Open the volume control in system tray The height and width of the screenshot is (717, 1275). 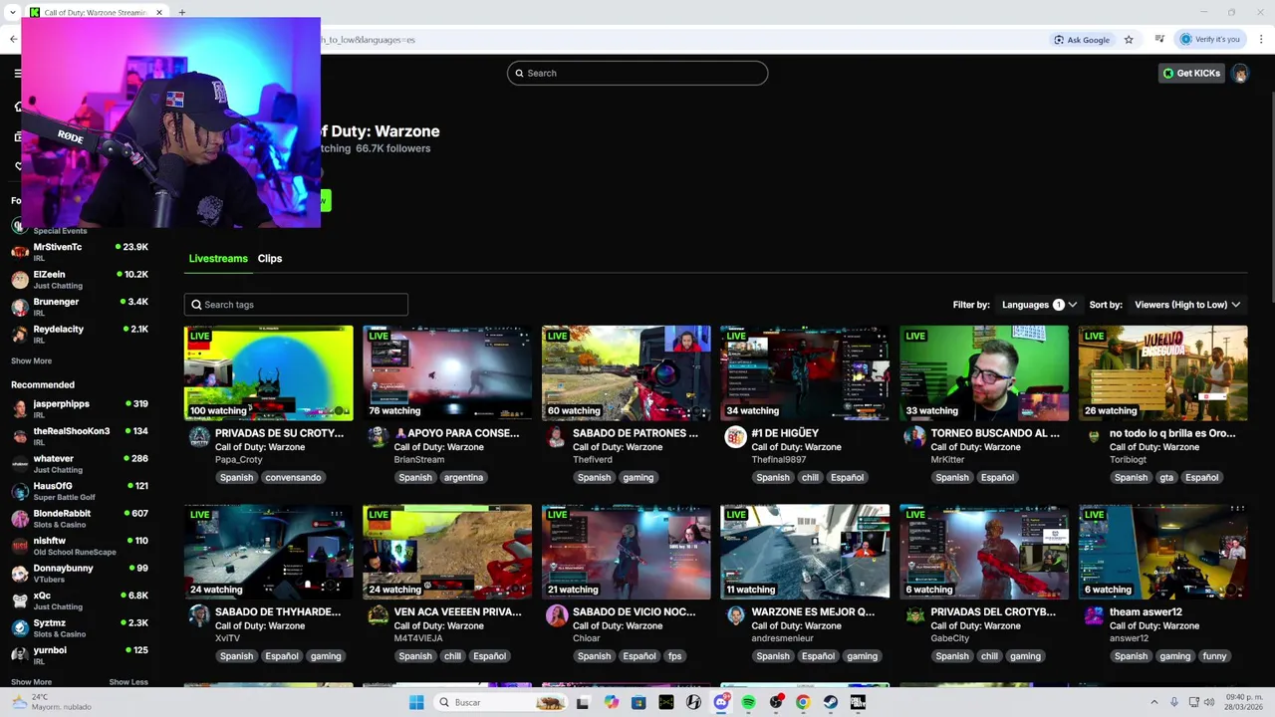point(1209,702)
